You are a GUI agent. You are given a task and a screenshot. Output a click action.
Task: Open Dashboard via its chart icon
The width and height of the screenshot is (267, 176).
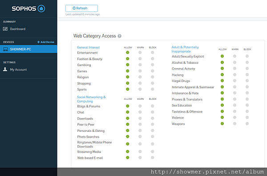[5, 29]
